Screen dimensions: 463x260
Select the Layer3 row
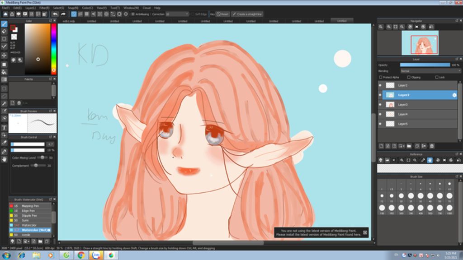click(x=417, y=105)
